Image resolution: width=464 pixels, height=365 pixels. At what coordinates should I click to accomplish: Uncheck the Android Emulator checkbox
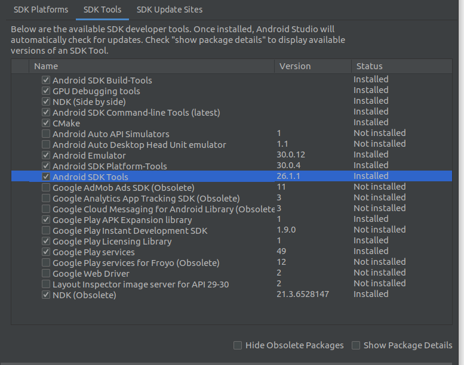(46, 155)
